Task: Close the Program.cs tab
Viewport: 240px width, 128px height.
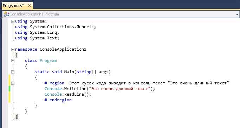Action: point(30,6)
